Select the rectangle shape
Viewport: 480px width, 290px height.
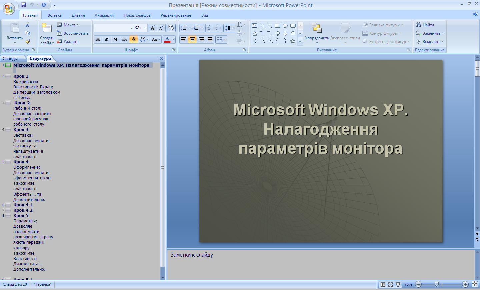[278, 25]
